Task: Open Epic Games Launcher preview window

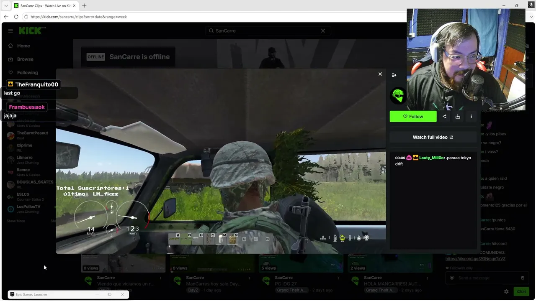Action: pyautogui.click(x=68, y=295)
